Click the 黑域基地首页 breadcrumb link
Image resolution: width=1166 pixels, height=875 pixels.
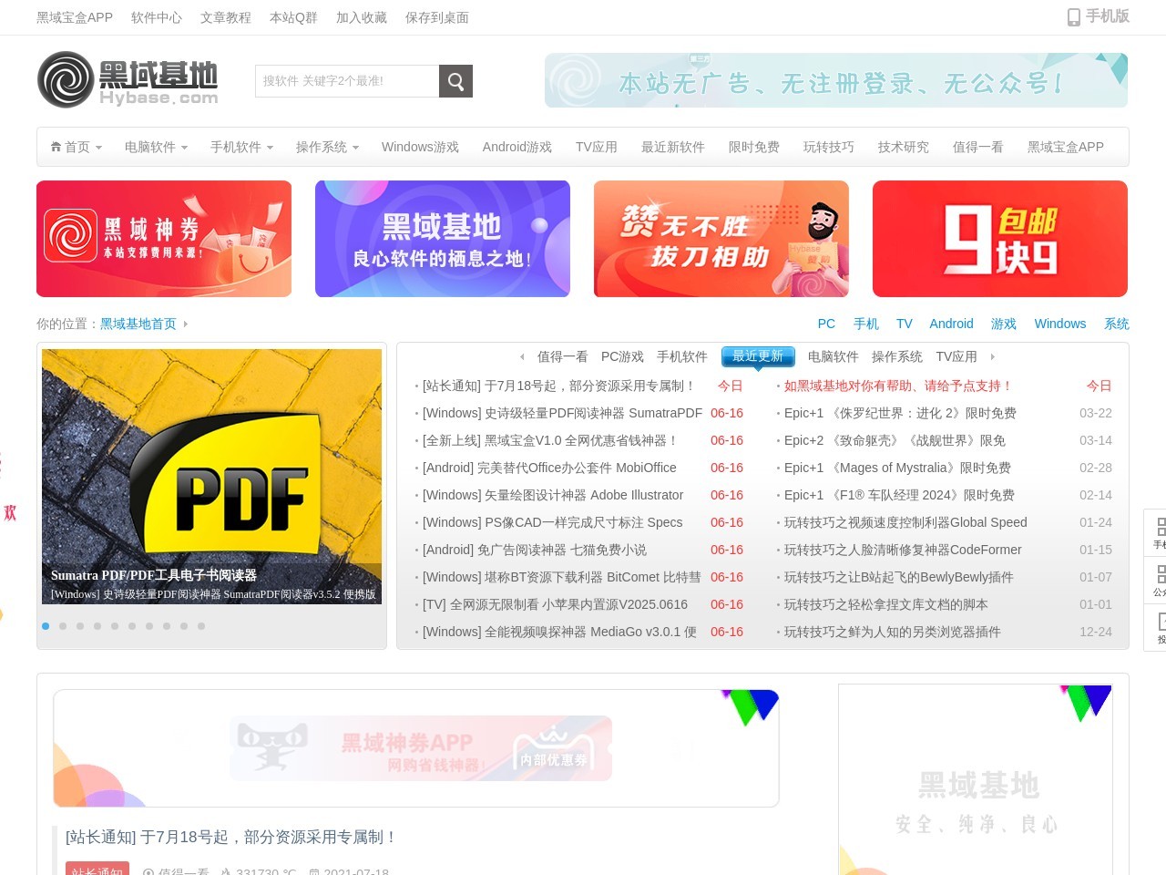click(x=138, y=324)
